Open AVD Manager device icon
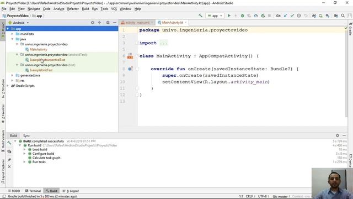 [320, 15]
